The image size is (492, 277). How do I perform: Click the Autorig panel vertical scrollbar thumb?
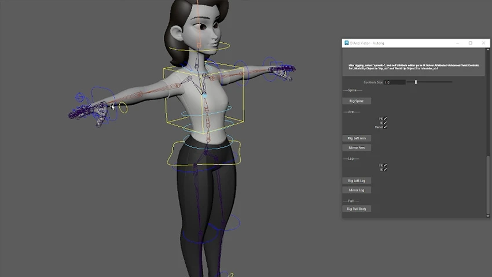tap(487, 184)
